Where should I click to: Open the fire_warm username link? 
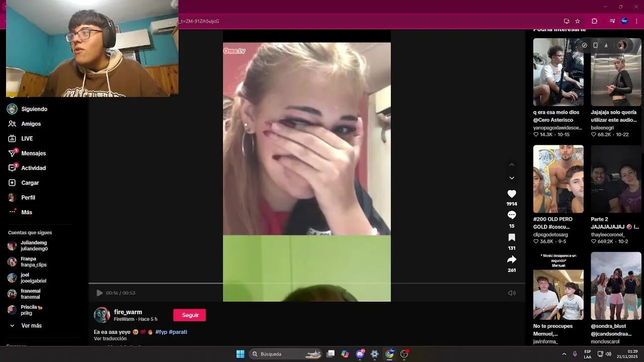click(x=128, y=312)
